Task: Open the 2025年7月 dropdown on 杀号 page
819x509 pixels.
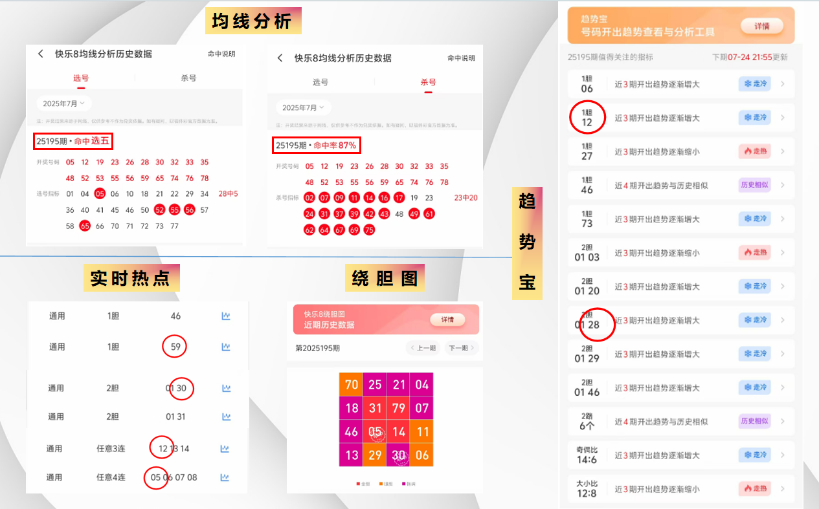Action: pos(304,107)
